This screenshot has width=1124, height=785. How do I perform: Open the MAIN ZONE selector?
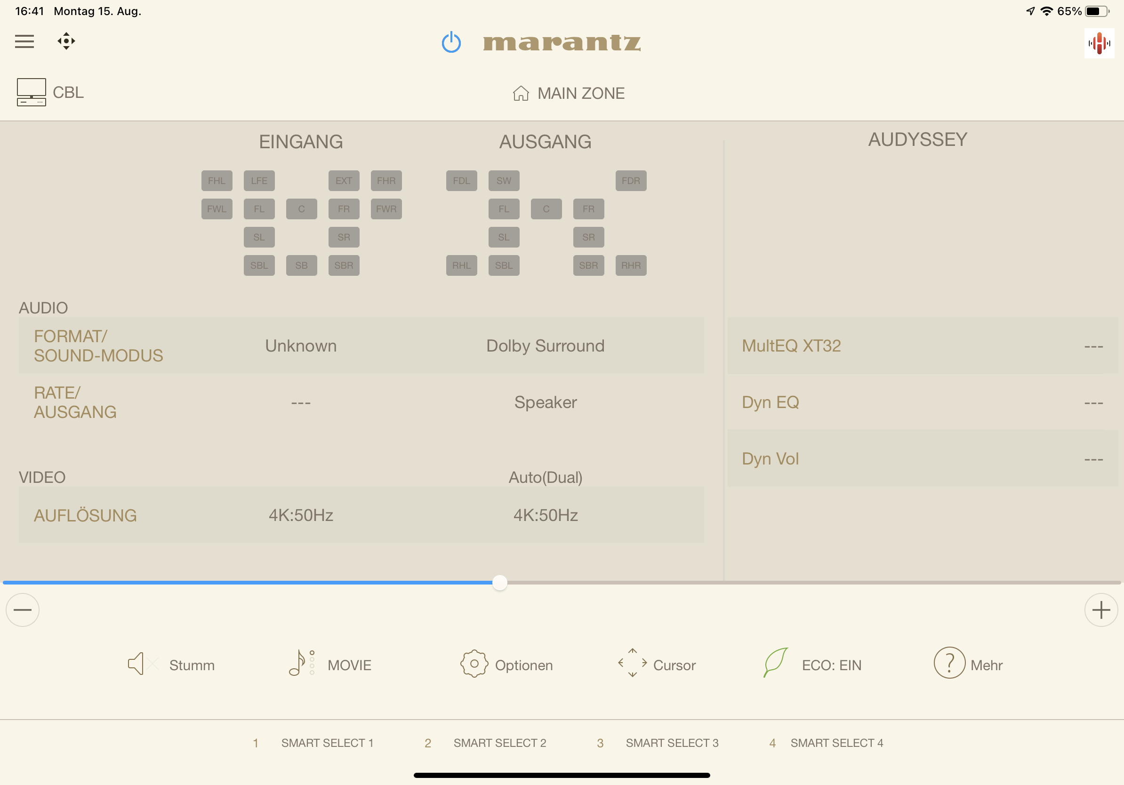[569, 93]
